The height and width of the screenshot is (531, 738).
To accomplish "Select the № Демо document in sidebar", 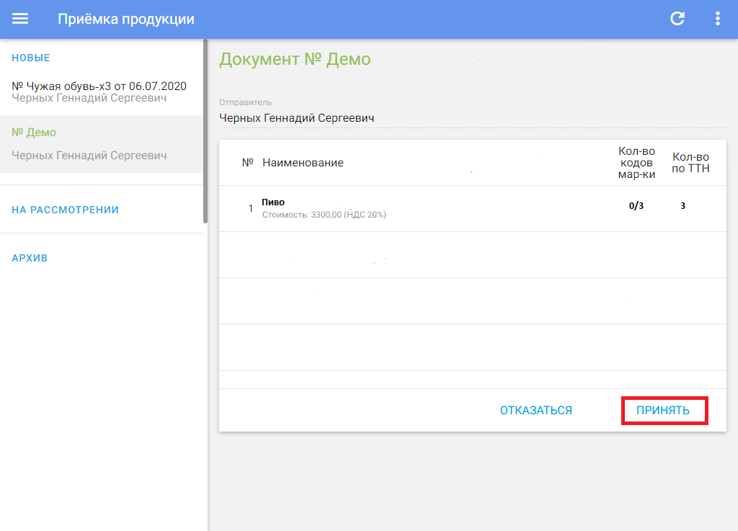I will [x=34, y=133].
